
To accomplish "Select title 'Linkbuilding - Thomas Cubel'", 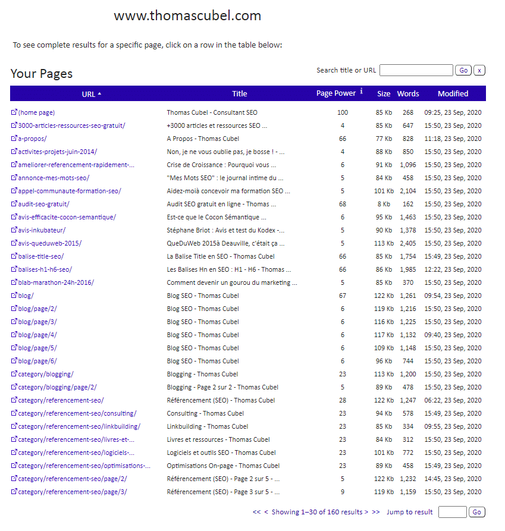I will coord(207,426).
